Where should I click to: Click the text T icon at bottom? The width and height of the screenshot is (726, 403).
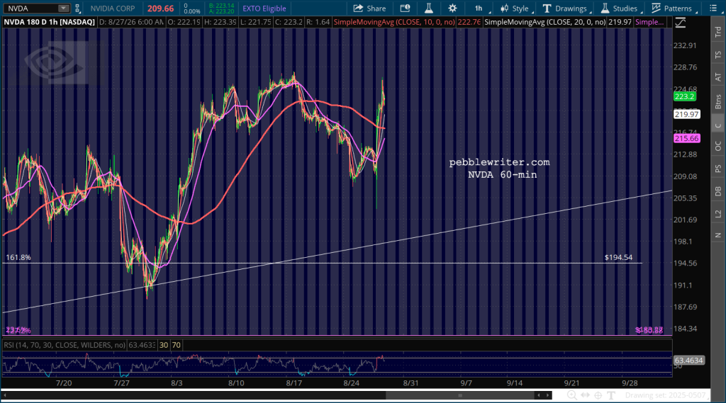[x=611, y=395]
